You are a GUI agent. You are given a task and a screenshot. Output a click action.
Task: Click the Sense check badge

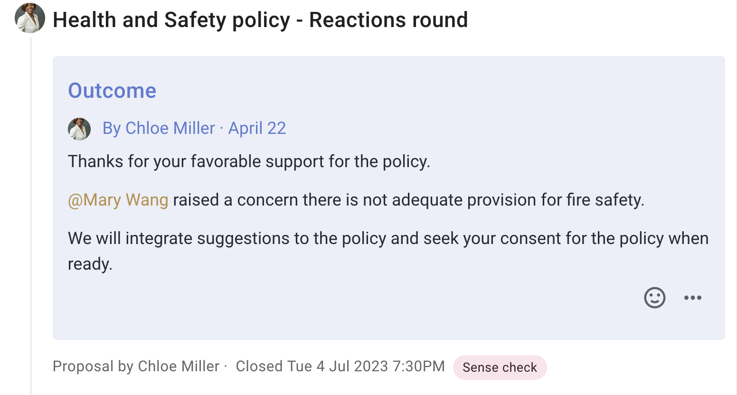coord(500,367)
